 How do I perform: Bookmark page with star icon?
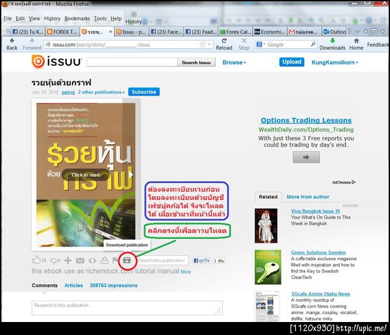pyautogui.click(x=202, y=45)
